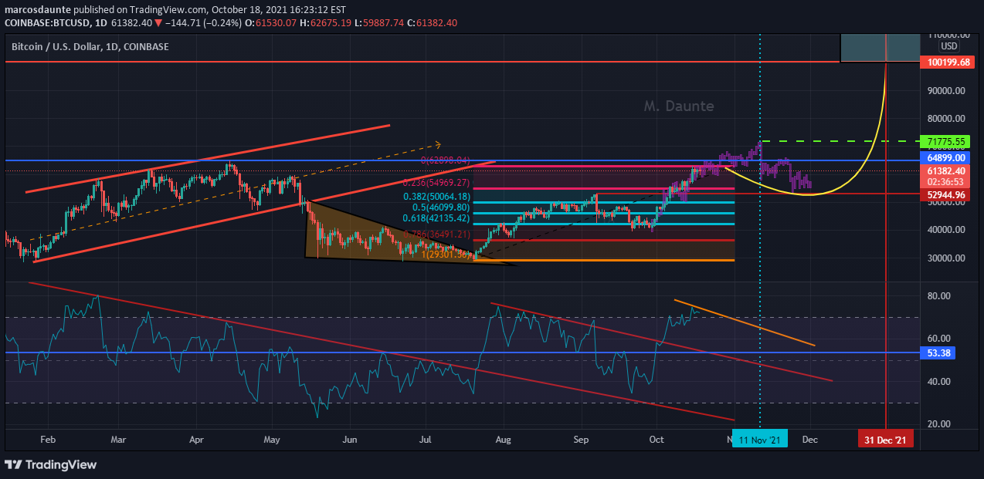Click the Aug label on time axis
984x479 pixels.
coord(504,440)
